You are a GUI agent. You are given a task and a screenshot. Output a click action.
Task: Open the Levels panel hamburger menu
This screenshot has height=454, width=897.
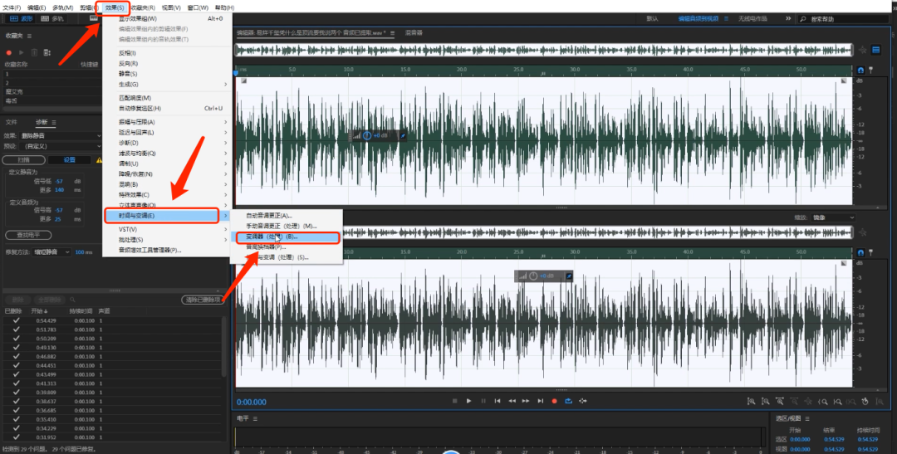[255, 418]
